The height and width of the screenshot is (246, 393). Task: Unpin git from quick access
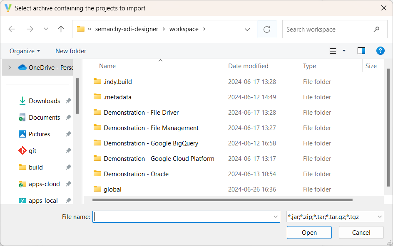(68, 151)
